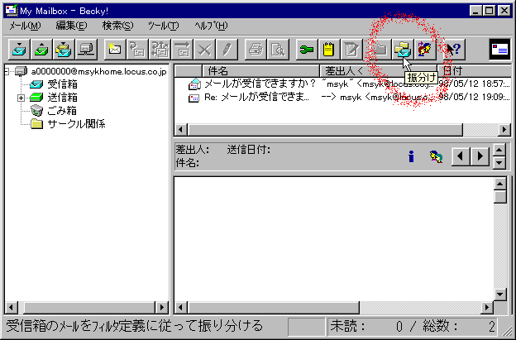Open the サークル関係 folder
This screenshot has width=516, height=340.
pos(74,125)
